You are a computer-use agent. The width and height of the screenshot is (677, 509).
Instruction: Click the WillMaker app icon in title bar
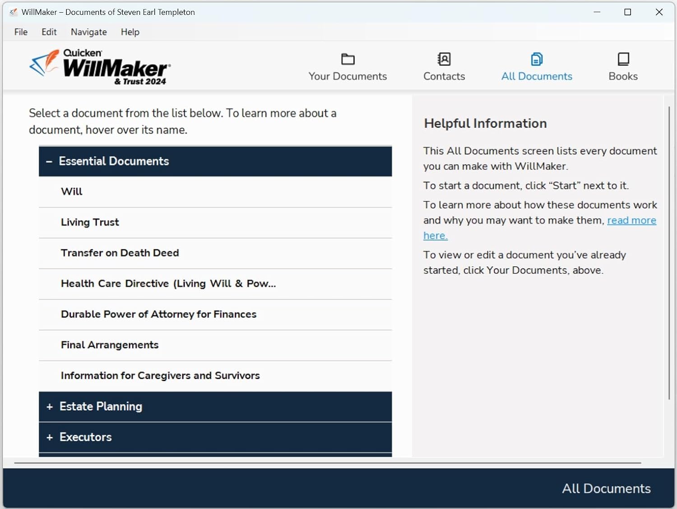(x=13, y=12)
